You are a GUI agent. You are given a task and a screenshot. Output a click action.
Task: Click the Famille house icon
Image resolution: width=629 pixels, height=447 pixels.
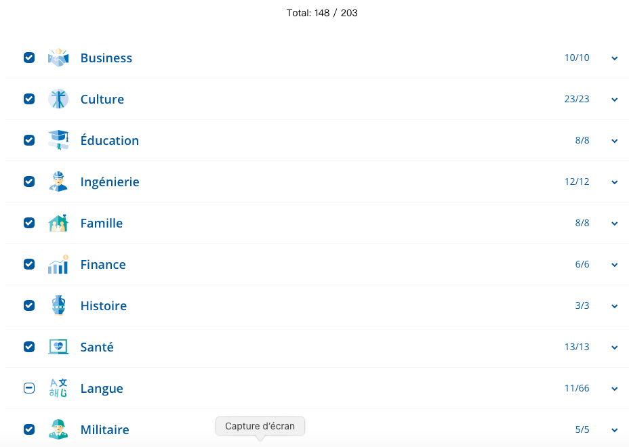(58, 223)
